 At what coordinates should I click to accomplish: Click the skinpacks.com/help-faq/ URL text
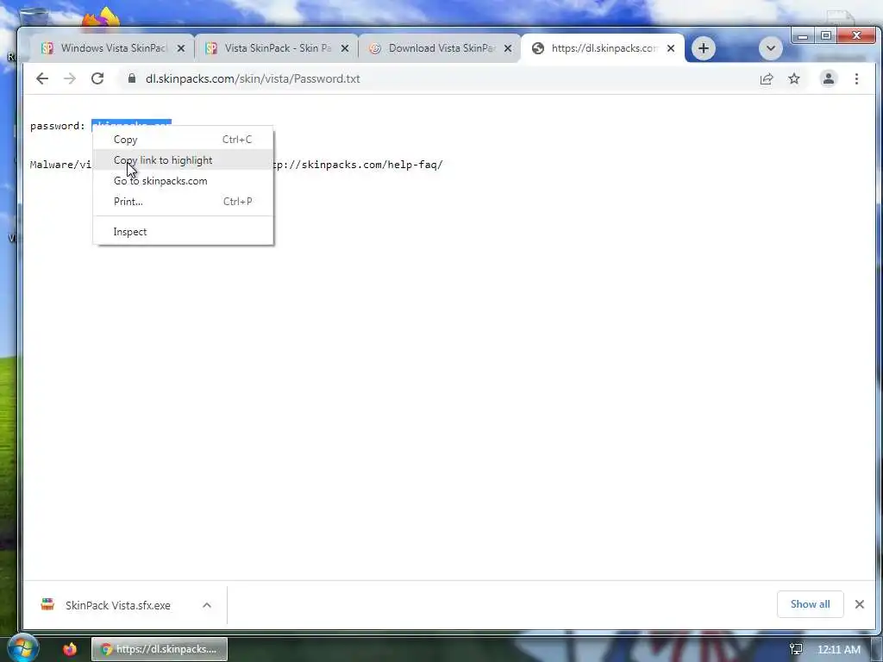click(x=357, y=165)
